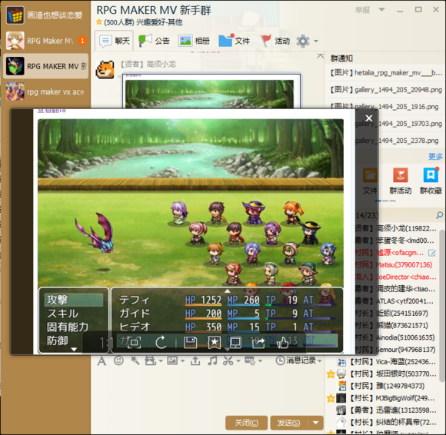Open the dropdown next to the app panel icon
Viewport: 446px width, 435px height.
click(260, 361)
